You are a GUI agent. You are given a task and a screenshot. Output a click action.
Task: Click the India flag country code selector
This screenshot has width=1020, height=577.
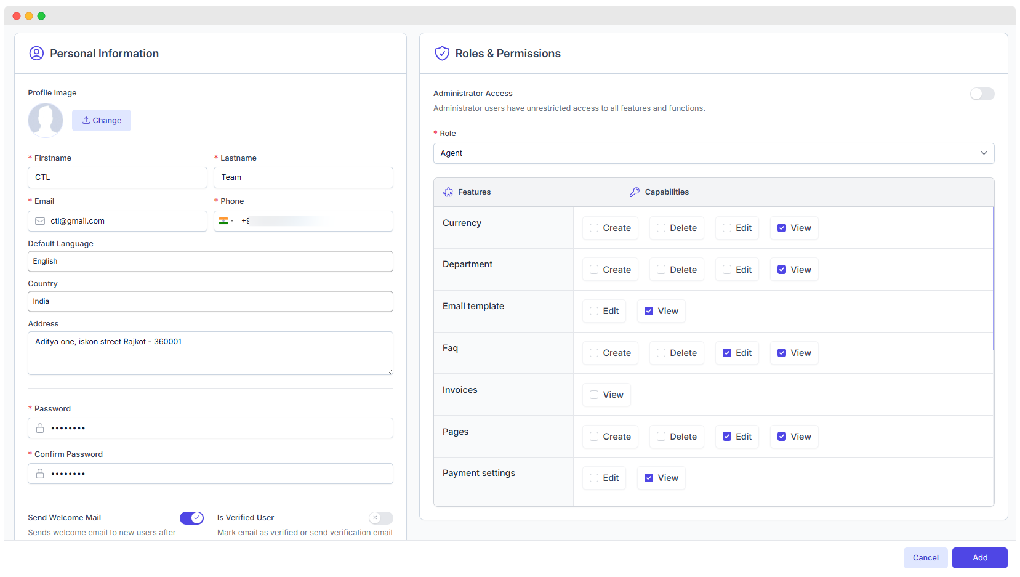pyautogui.click(x=226, y=221)
